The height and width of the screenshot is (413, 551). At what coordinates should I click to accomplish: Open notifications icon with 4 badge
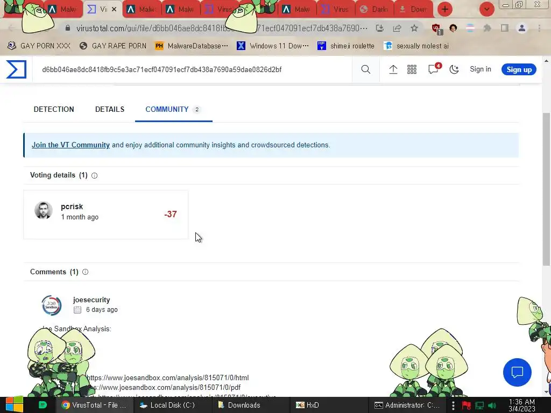pyautogui.click(x=434, y=68)
